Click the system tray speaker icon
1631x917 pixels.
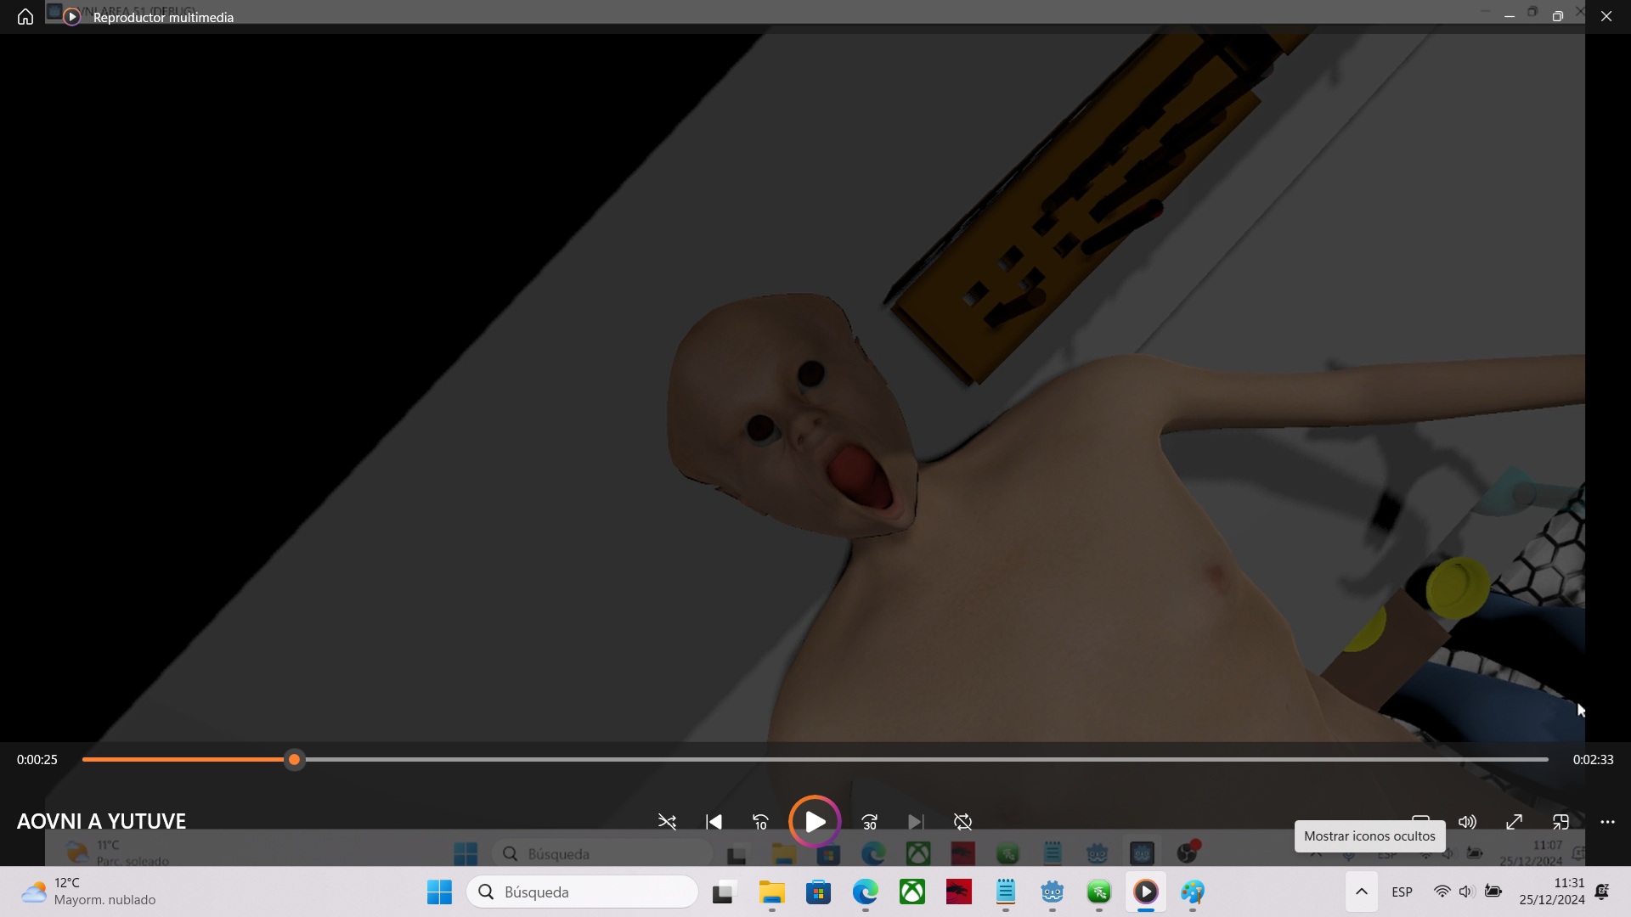pos(1467,892)
